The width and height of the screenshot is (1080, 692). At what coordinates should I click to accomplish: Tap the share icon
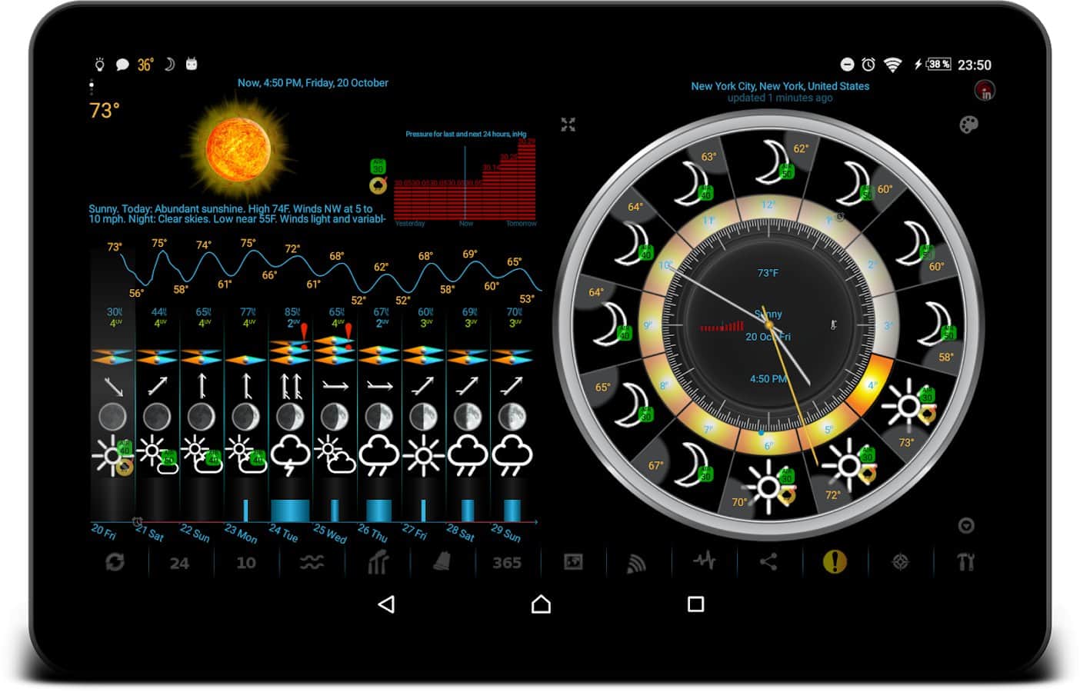point(768,562)
